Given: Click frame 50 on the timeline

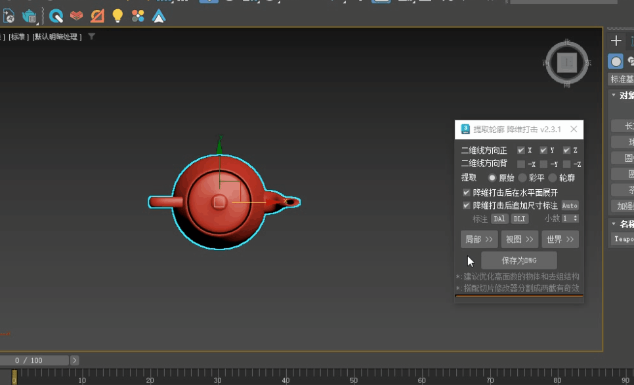Looking at the screenshot, I should tap(354, 380).
